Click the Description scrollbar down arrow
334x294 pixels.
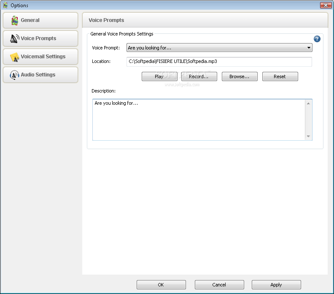click(x=308, y=136)
